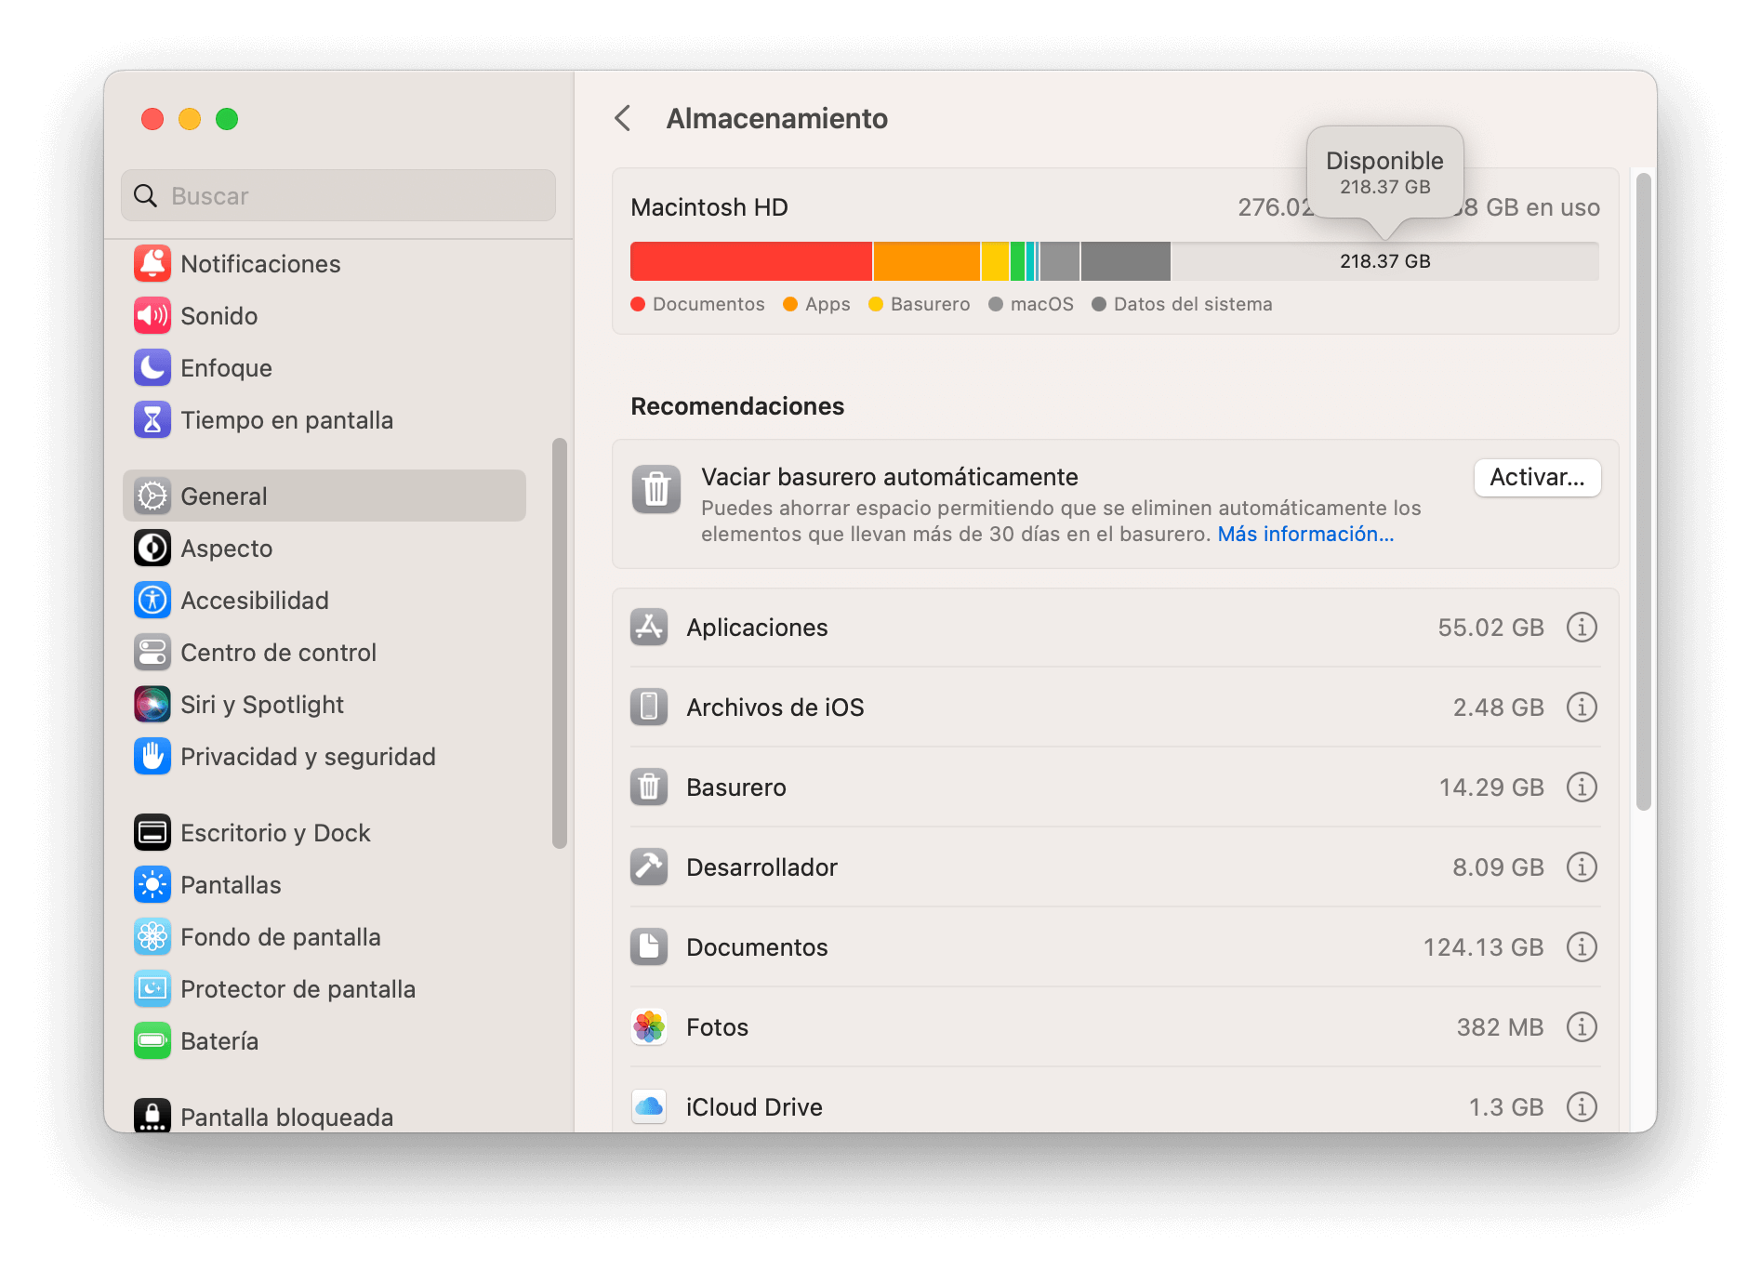Image resolution: width=1761 pixels, height=1270 pixels.
Task: Show info for iCloud Drive storage
Action: tap(1582, 1107)
